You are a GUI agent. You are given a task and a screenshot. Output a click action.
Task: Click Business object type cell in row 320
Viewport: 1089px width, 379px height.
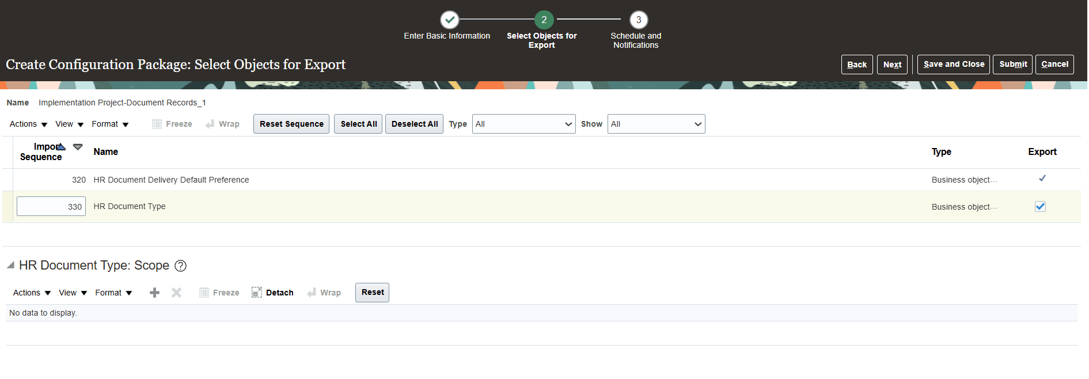tap(964, 180)
